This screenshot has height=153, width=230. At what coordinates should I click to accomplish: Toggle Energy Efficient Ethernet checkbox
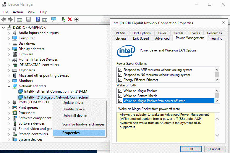tap(120, 80)
